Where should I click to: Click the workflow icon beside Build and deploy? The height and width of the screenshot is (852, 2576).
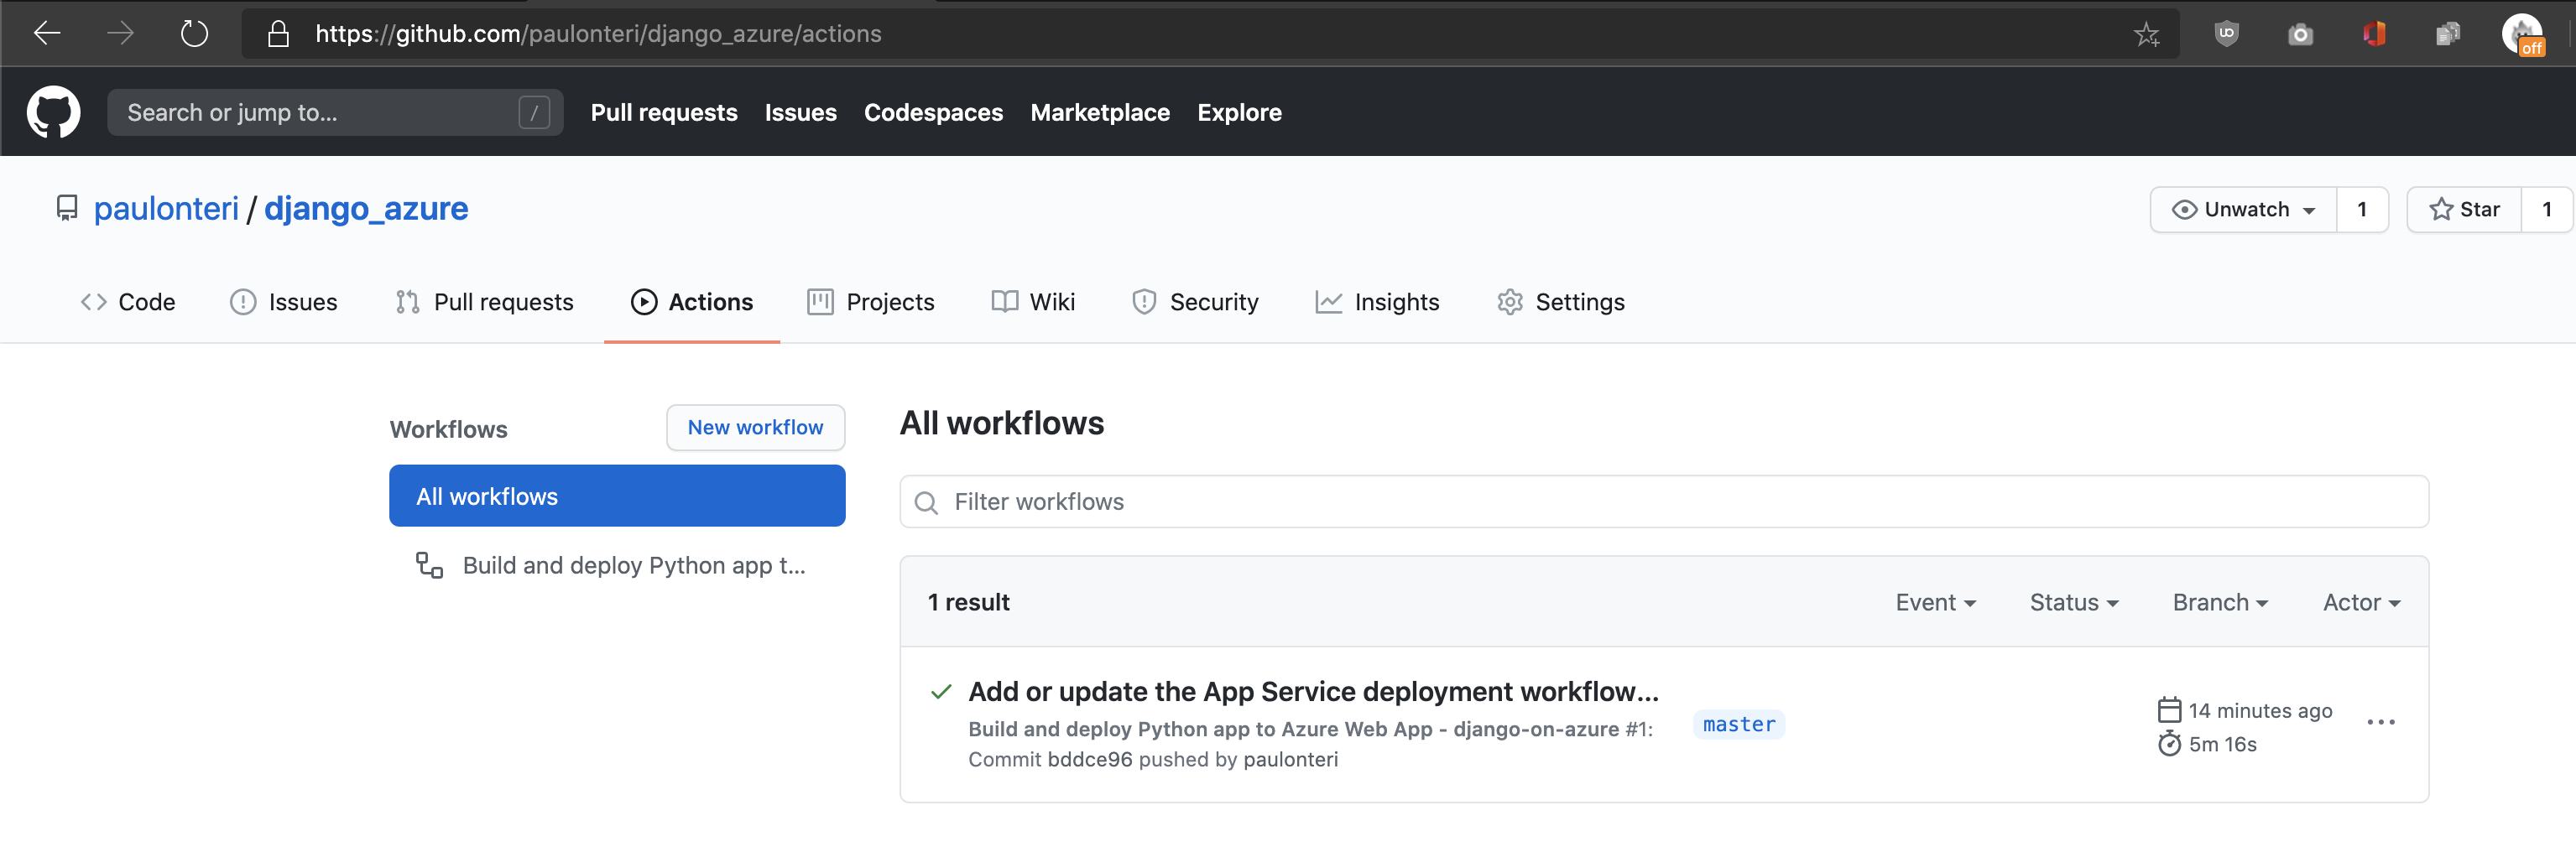click(x=429, y=564)
